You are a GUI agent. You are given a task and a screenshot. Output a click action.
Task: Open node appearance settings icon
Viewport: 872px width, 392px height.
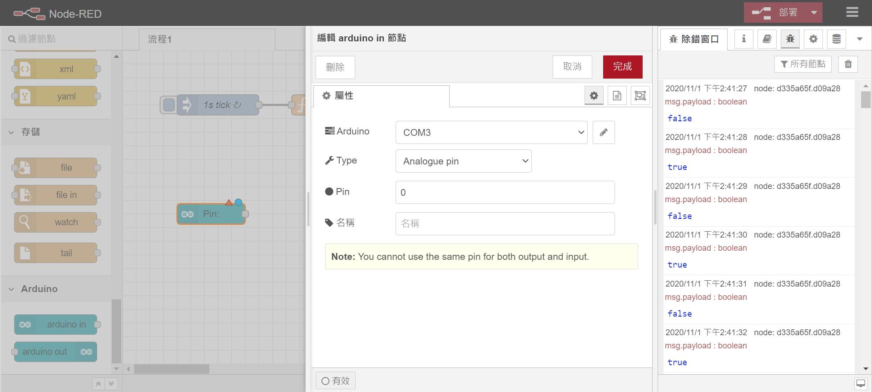point(640,95)
